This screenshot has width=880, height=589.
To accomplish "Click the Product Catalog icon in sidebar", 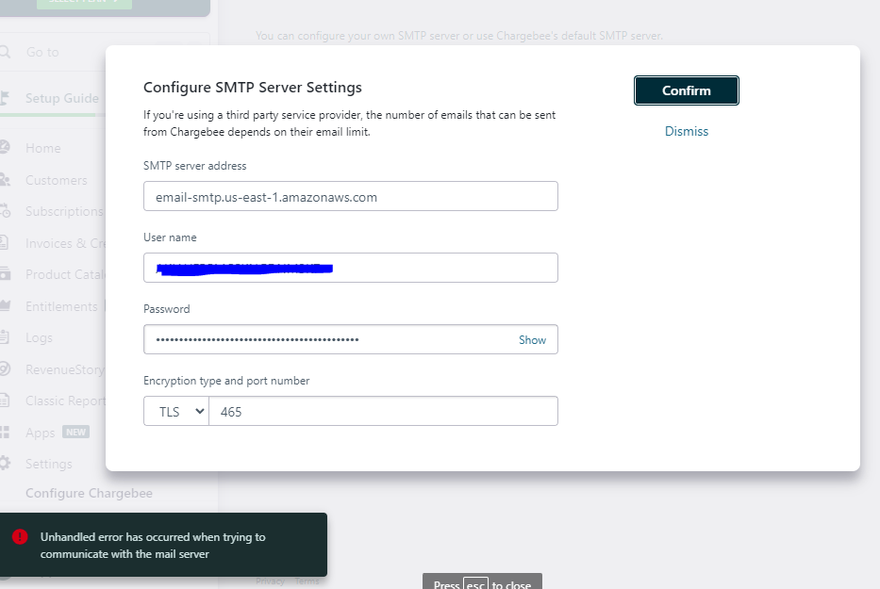I will (x=6, y=274).
